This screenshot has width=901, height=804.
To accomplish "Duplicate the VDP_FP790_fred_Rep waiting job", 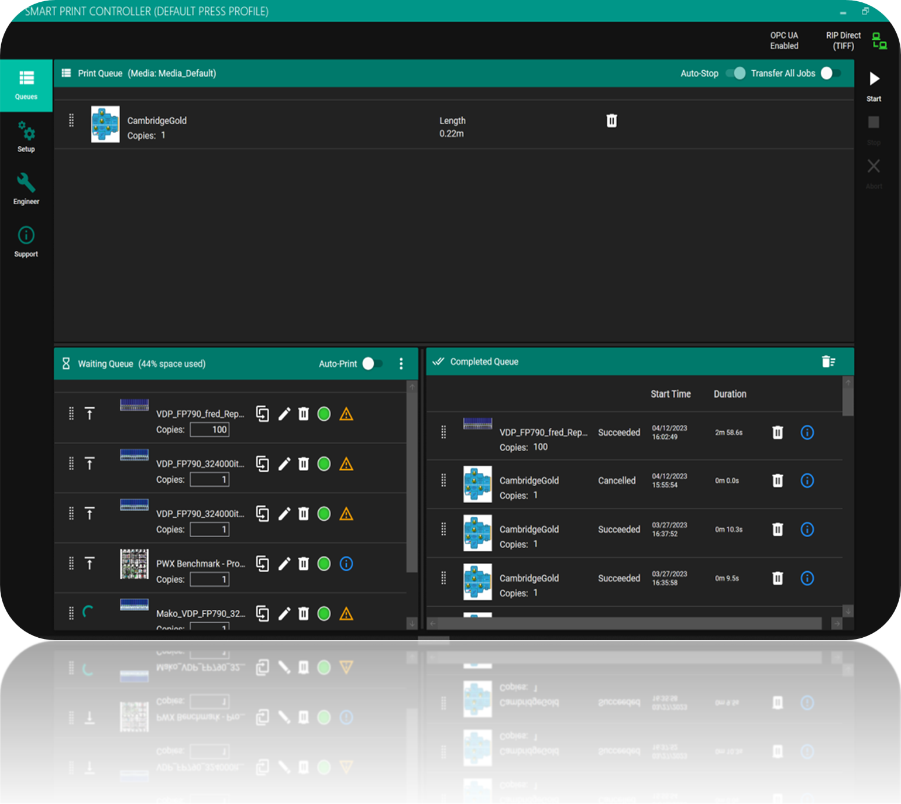I will (x=263, y=414).
